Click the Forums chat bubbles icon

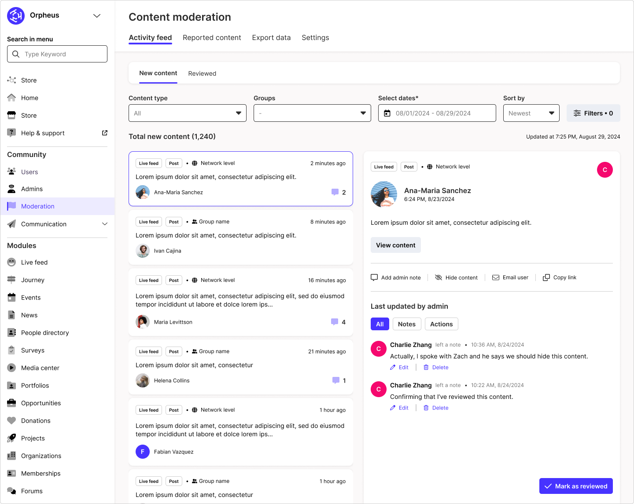coord(11,491)
